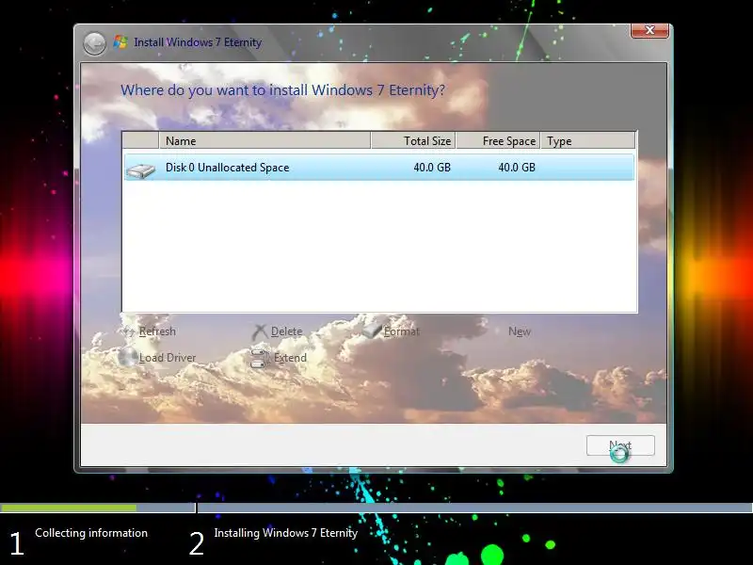Click the Refresh link
The width and height of the screenshot is (753, 565).
click(x=157, y=331)
